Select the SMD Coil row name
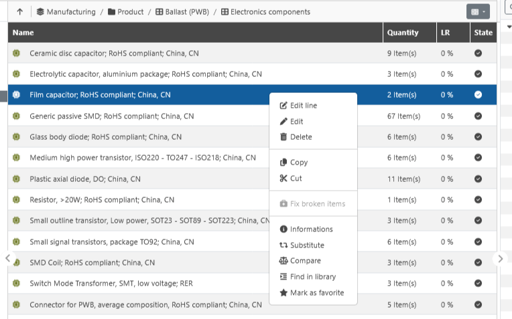 92,263
